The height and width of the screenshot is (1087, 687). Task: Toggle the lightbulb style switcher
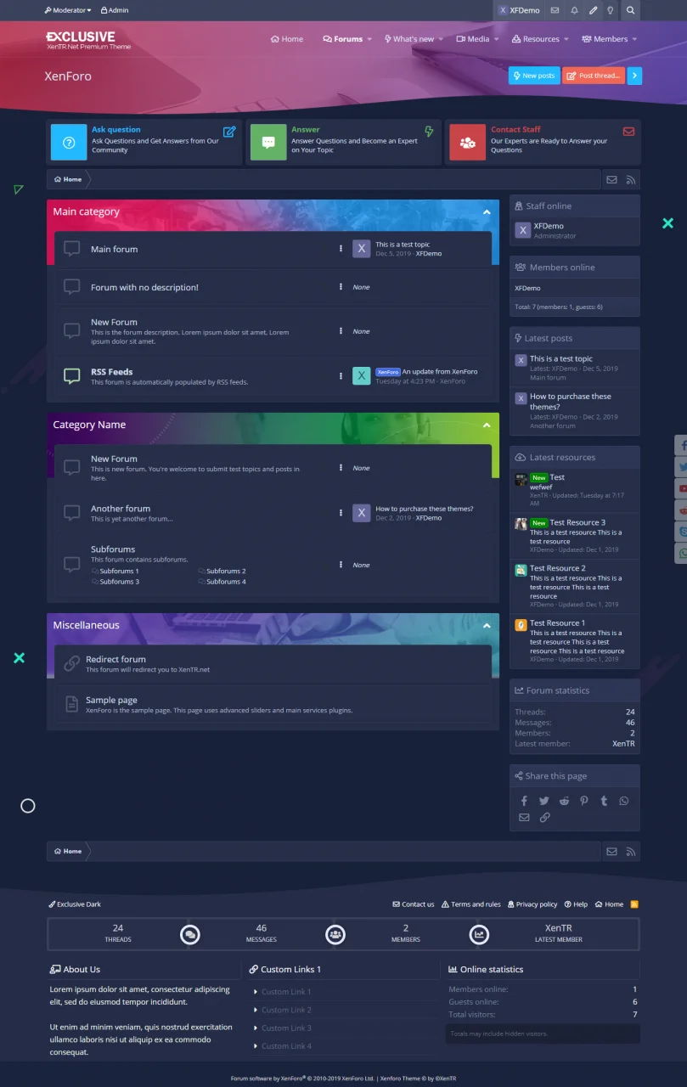(x=610, y=10)
